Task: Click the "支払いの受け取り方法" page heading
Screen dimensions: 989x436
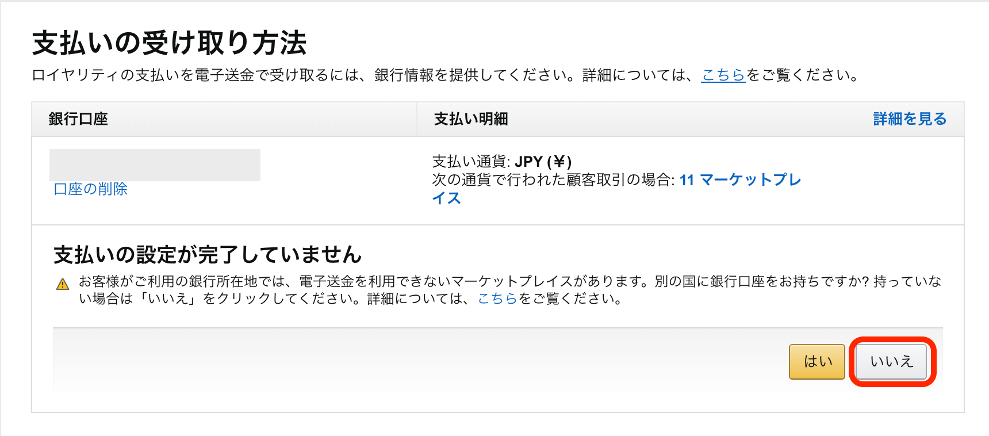Action: 171,41
